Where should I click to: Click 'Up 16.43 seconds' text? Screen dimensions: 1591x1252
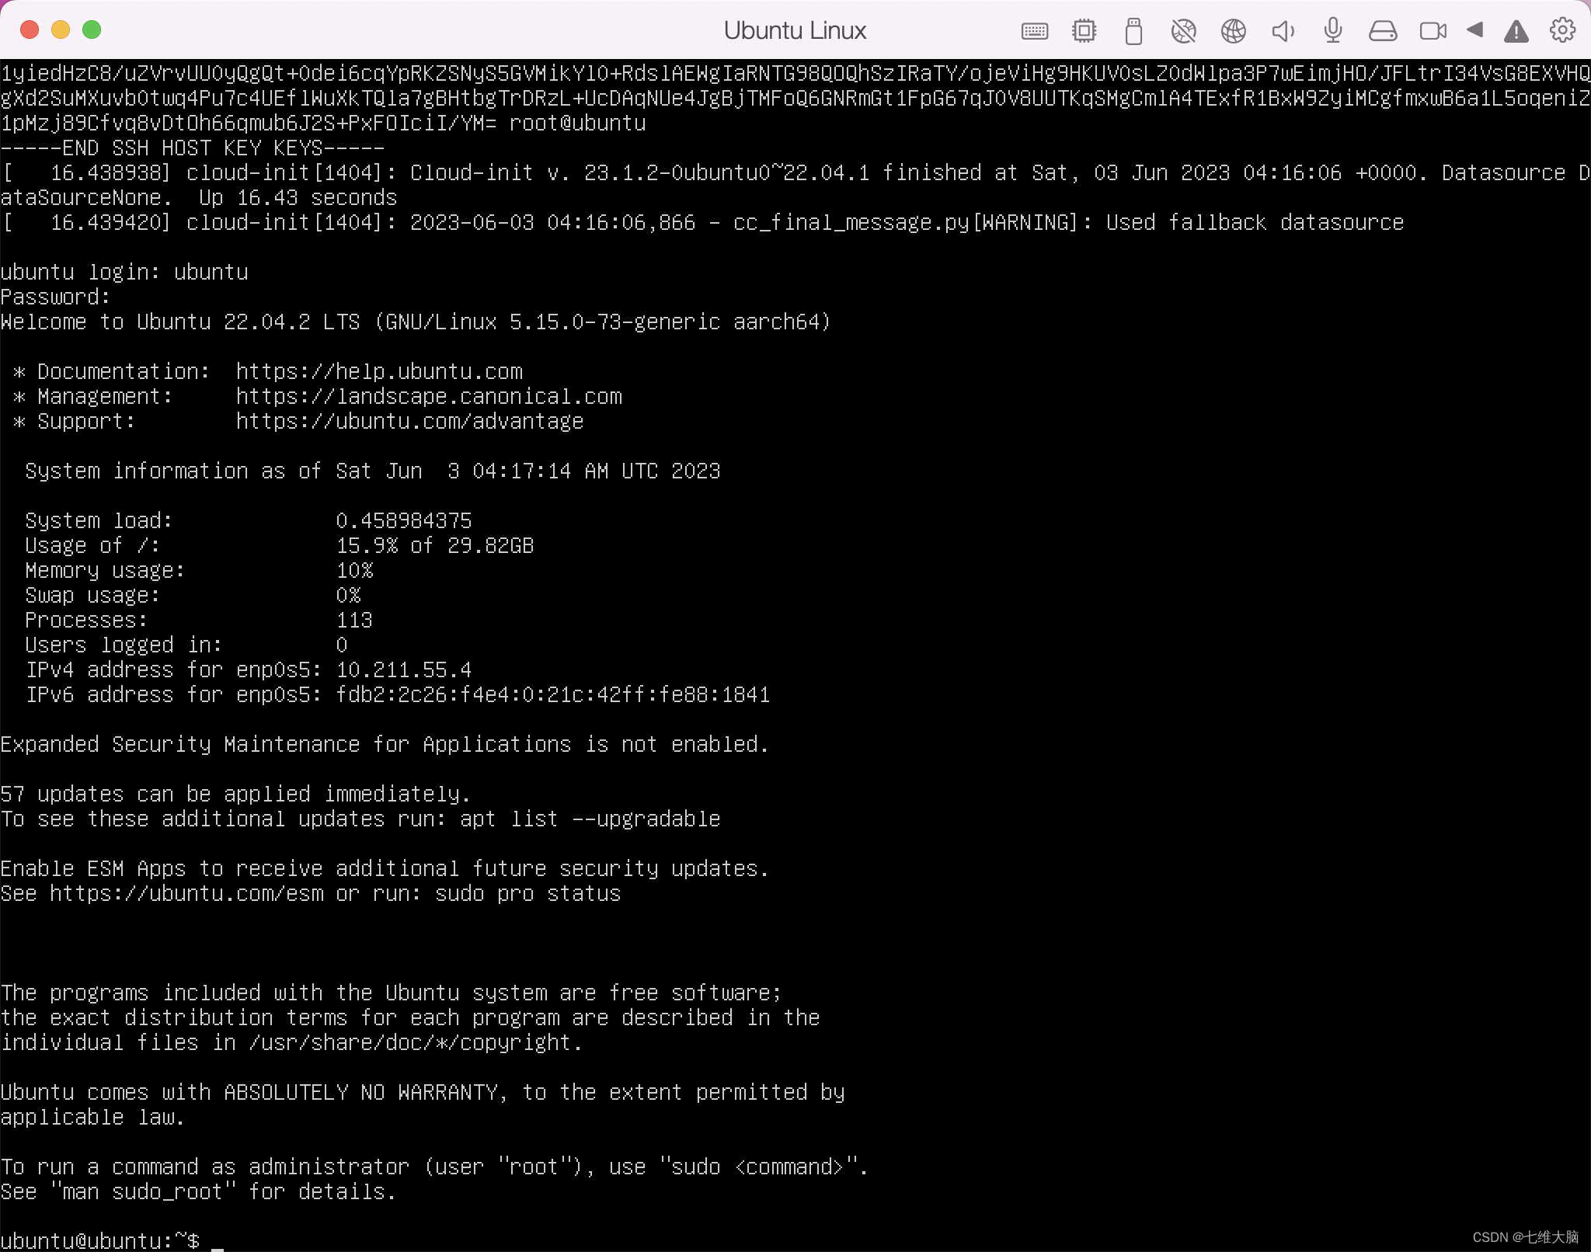[298, 197]
